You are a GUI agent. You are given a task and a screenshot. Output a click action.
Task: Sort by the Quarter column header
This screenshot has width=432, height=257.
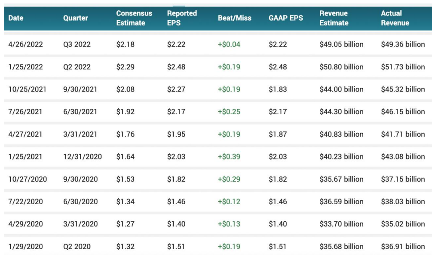click(x=75, y=18)
